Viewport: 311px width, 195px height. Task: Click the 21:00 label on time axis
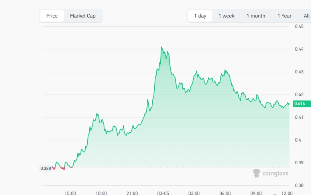coord(132,193)
